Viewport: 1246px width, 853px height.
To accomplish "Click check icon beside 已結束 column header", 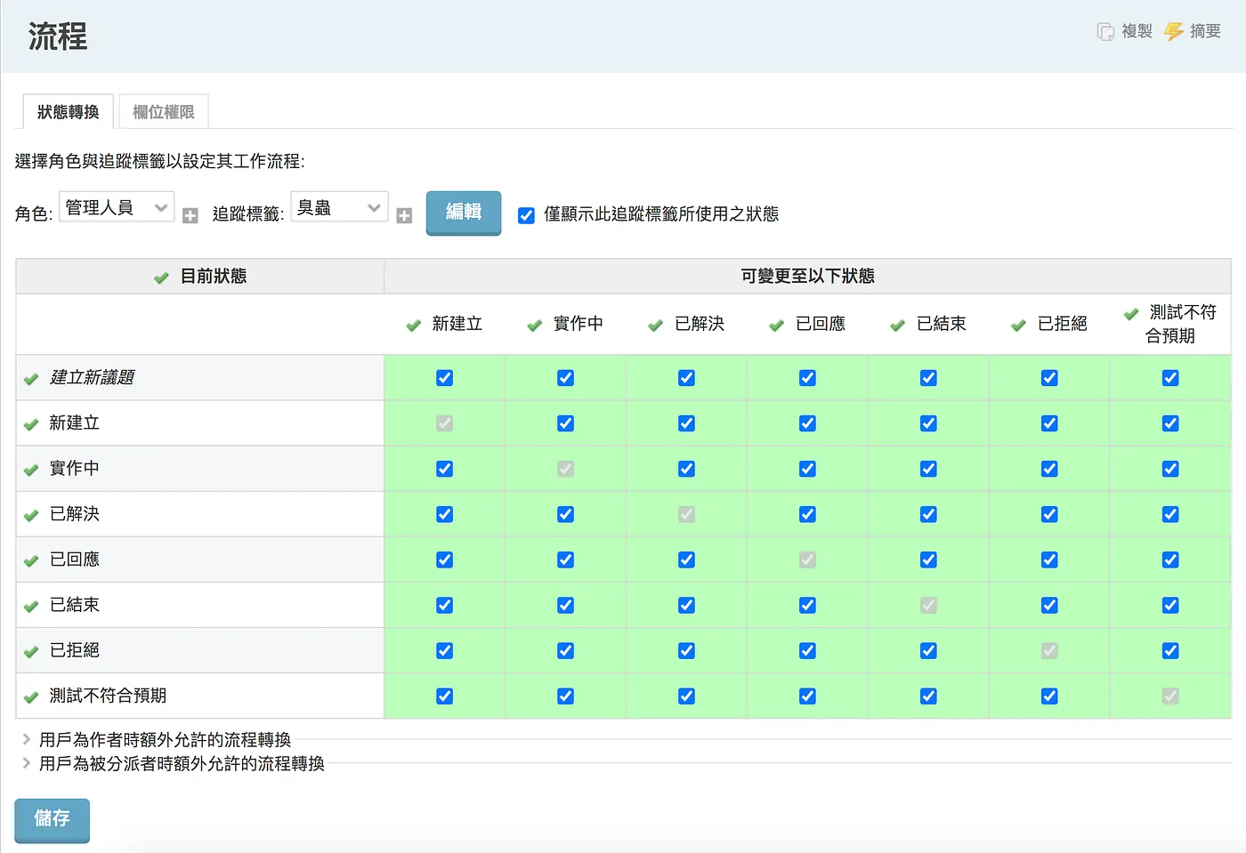I will [x=898, y=326].
